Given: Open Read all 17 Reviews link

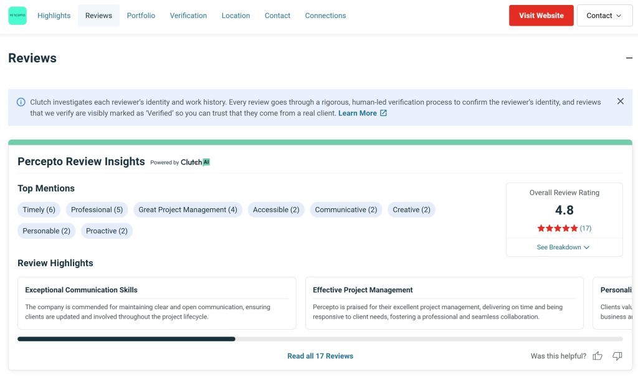Looking at the screenshot, I should (x=320, y=356).
